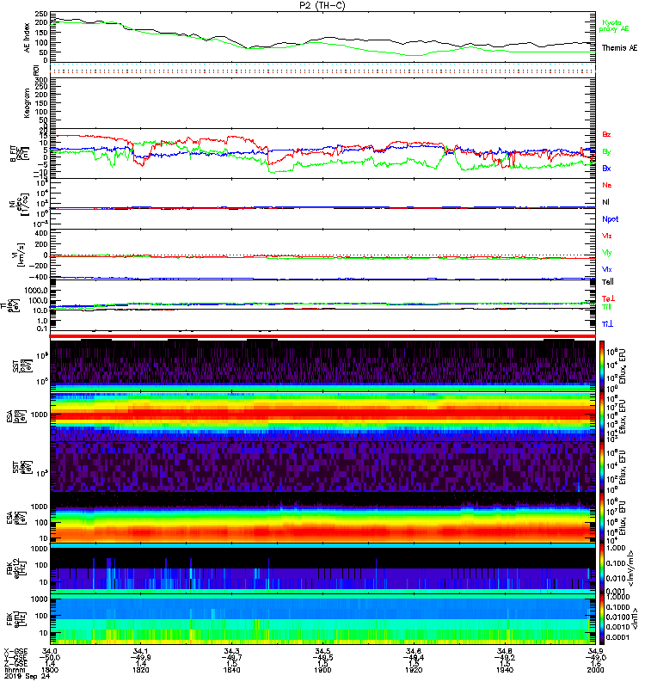645x688 pixels.
Task: Click the thick red bar above the SST panel
Action: point(322,336)
